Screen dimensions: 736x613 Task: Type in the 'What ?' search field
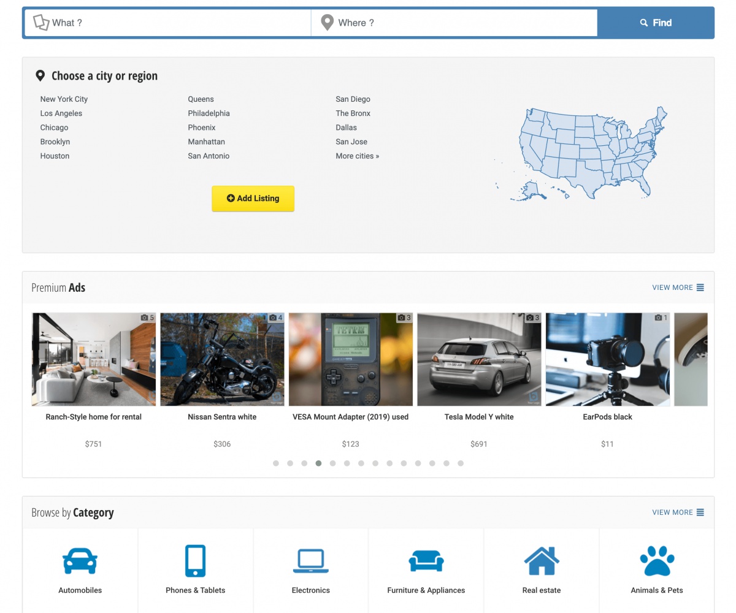[x=178, y=23]
